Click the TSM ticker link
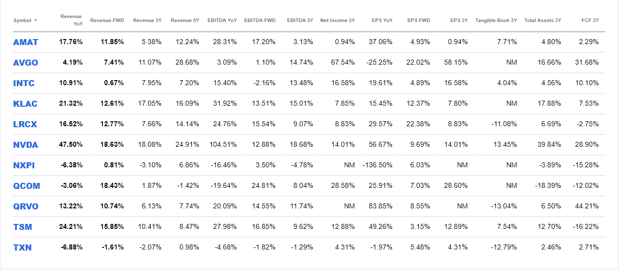Screen dimensions: 619x270 [23, 227]
